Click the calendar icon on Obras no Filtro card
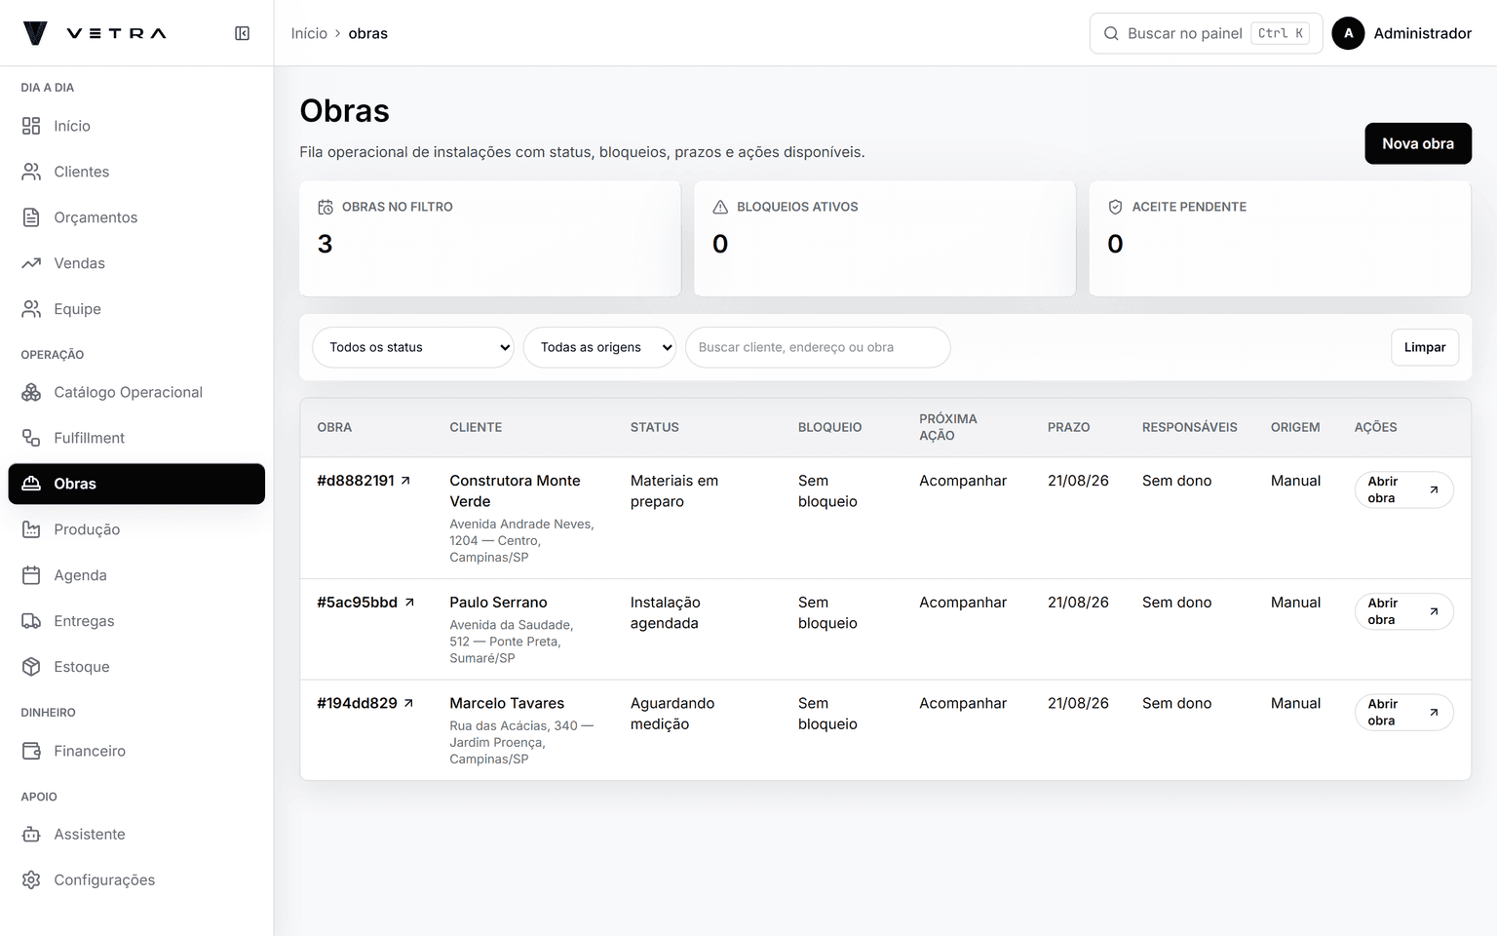This screenshot has width=1497, height=936. [326, 207]
